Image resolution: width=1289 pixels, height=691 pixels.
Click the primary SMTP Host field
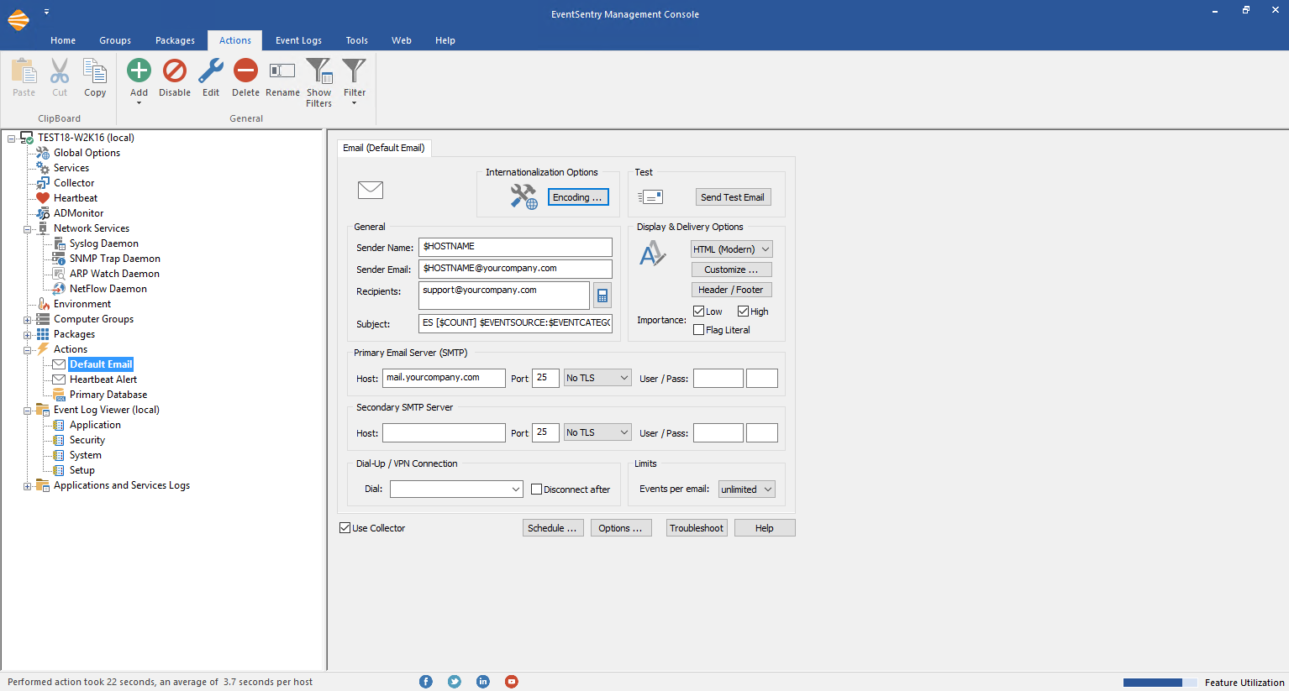(444, 378)
